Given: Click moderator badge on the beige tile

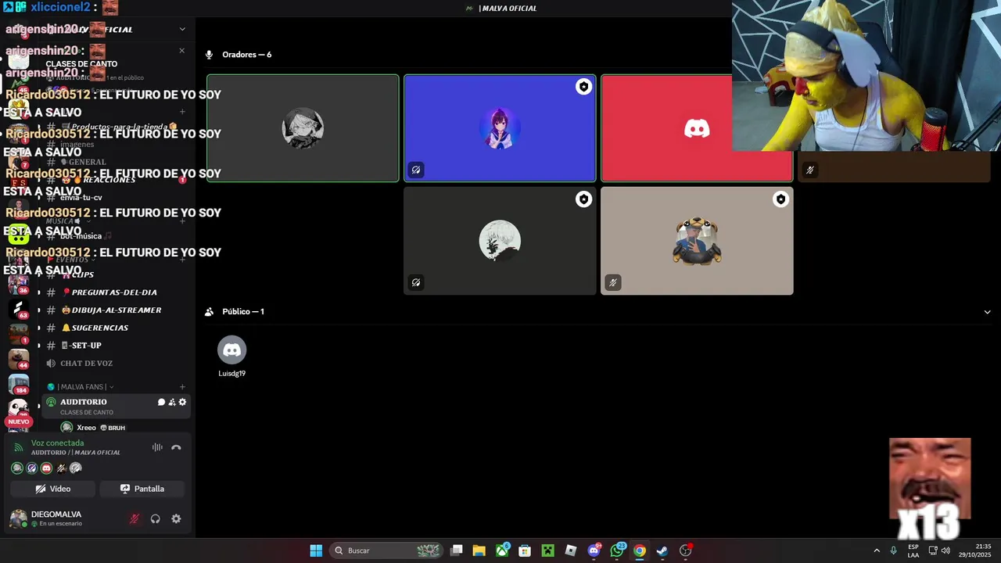Looking at the screenshot, I should click(x=780, y=199).
